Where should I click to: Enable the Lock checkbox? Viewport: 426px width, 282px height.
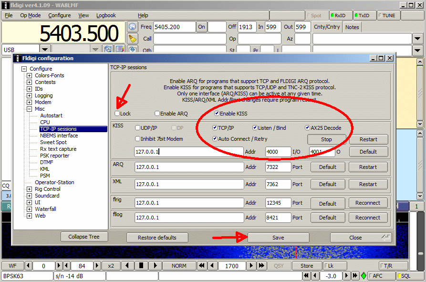pyautogui.click(x=117, y=114)
